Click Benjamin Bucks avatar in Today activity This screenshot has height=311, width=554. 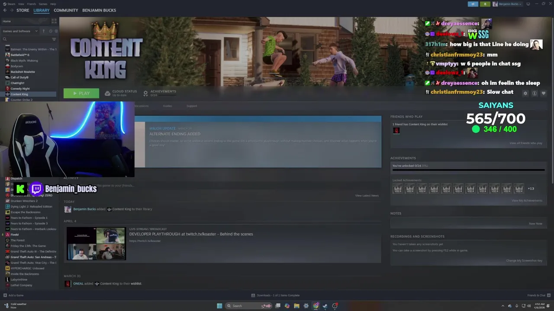(68, 209)
